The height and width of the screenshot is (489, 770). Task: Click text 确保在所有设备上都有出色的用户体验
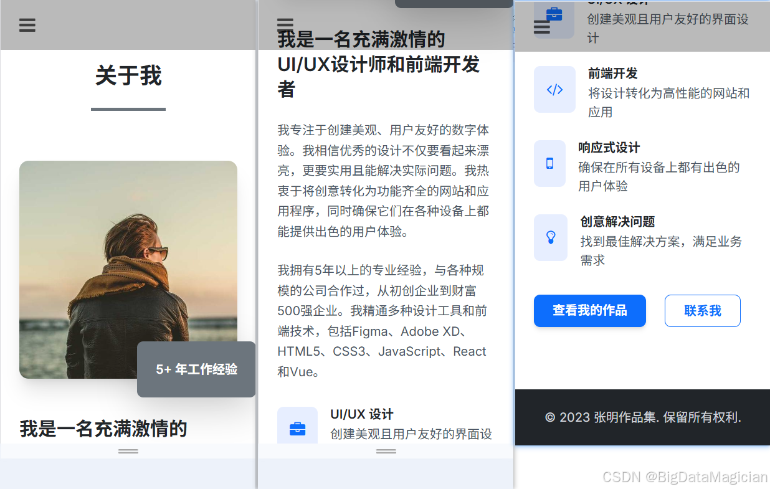[659, 177]
